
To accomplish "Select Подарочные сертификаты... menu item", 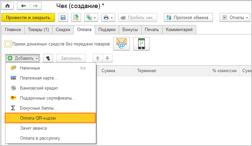I will [50, 98].
